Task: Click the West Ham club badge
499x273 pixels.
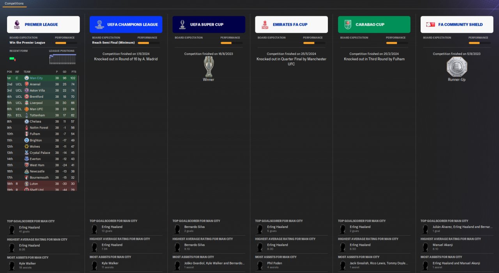Action: tap(27, 165)
